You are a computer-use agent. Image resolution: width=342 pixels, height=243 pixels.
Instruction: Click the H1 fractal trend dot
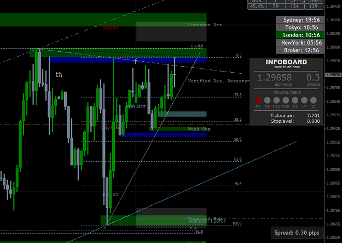pyautogui.click(x=295, y=100)
